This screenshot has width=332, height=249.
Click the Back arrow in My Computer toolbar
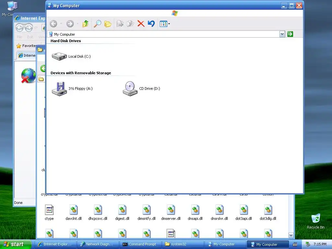click(x=53, y=24)
